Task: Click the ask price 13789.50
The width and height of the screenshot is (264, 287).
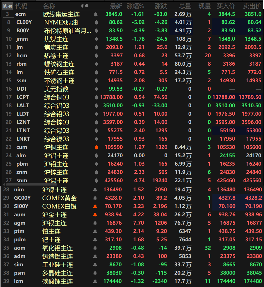Action: coord(250,97)
